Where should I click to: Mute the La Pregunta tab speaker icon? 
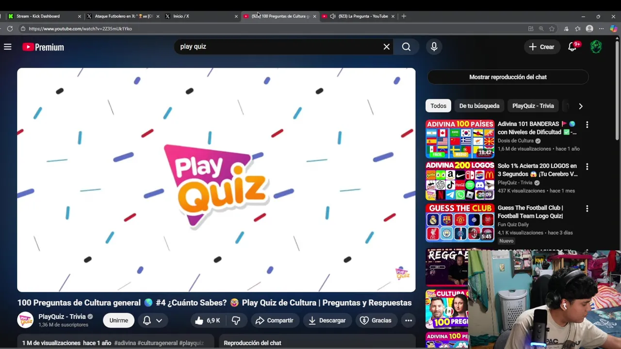[x=332, y=16]
